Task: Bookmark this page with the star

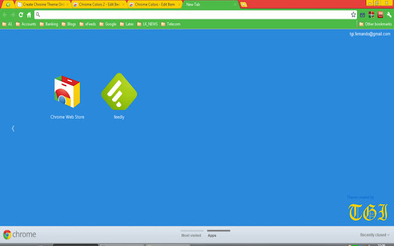Action: pos(353,15)
